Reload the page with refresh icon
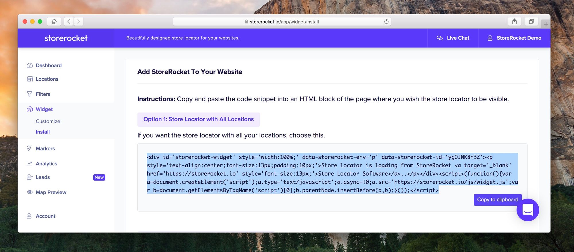 (x=386, y=22)
